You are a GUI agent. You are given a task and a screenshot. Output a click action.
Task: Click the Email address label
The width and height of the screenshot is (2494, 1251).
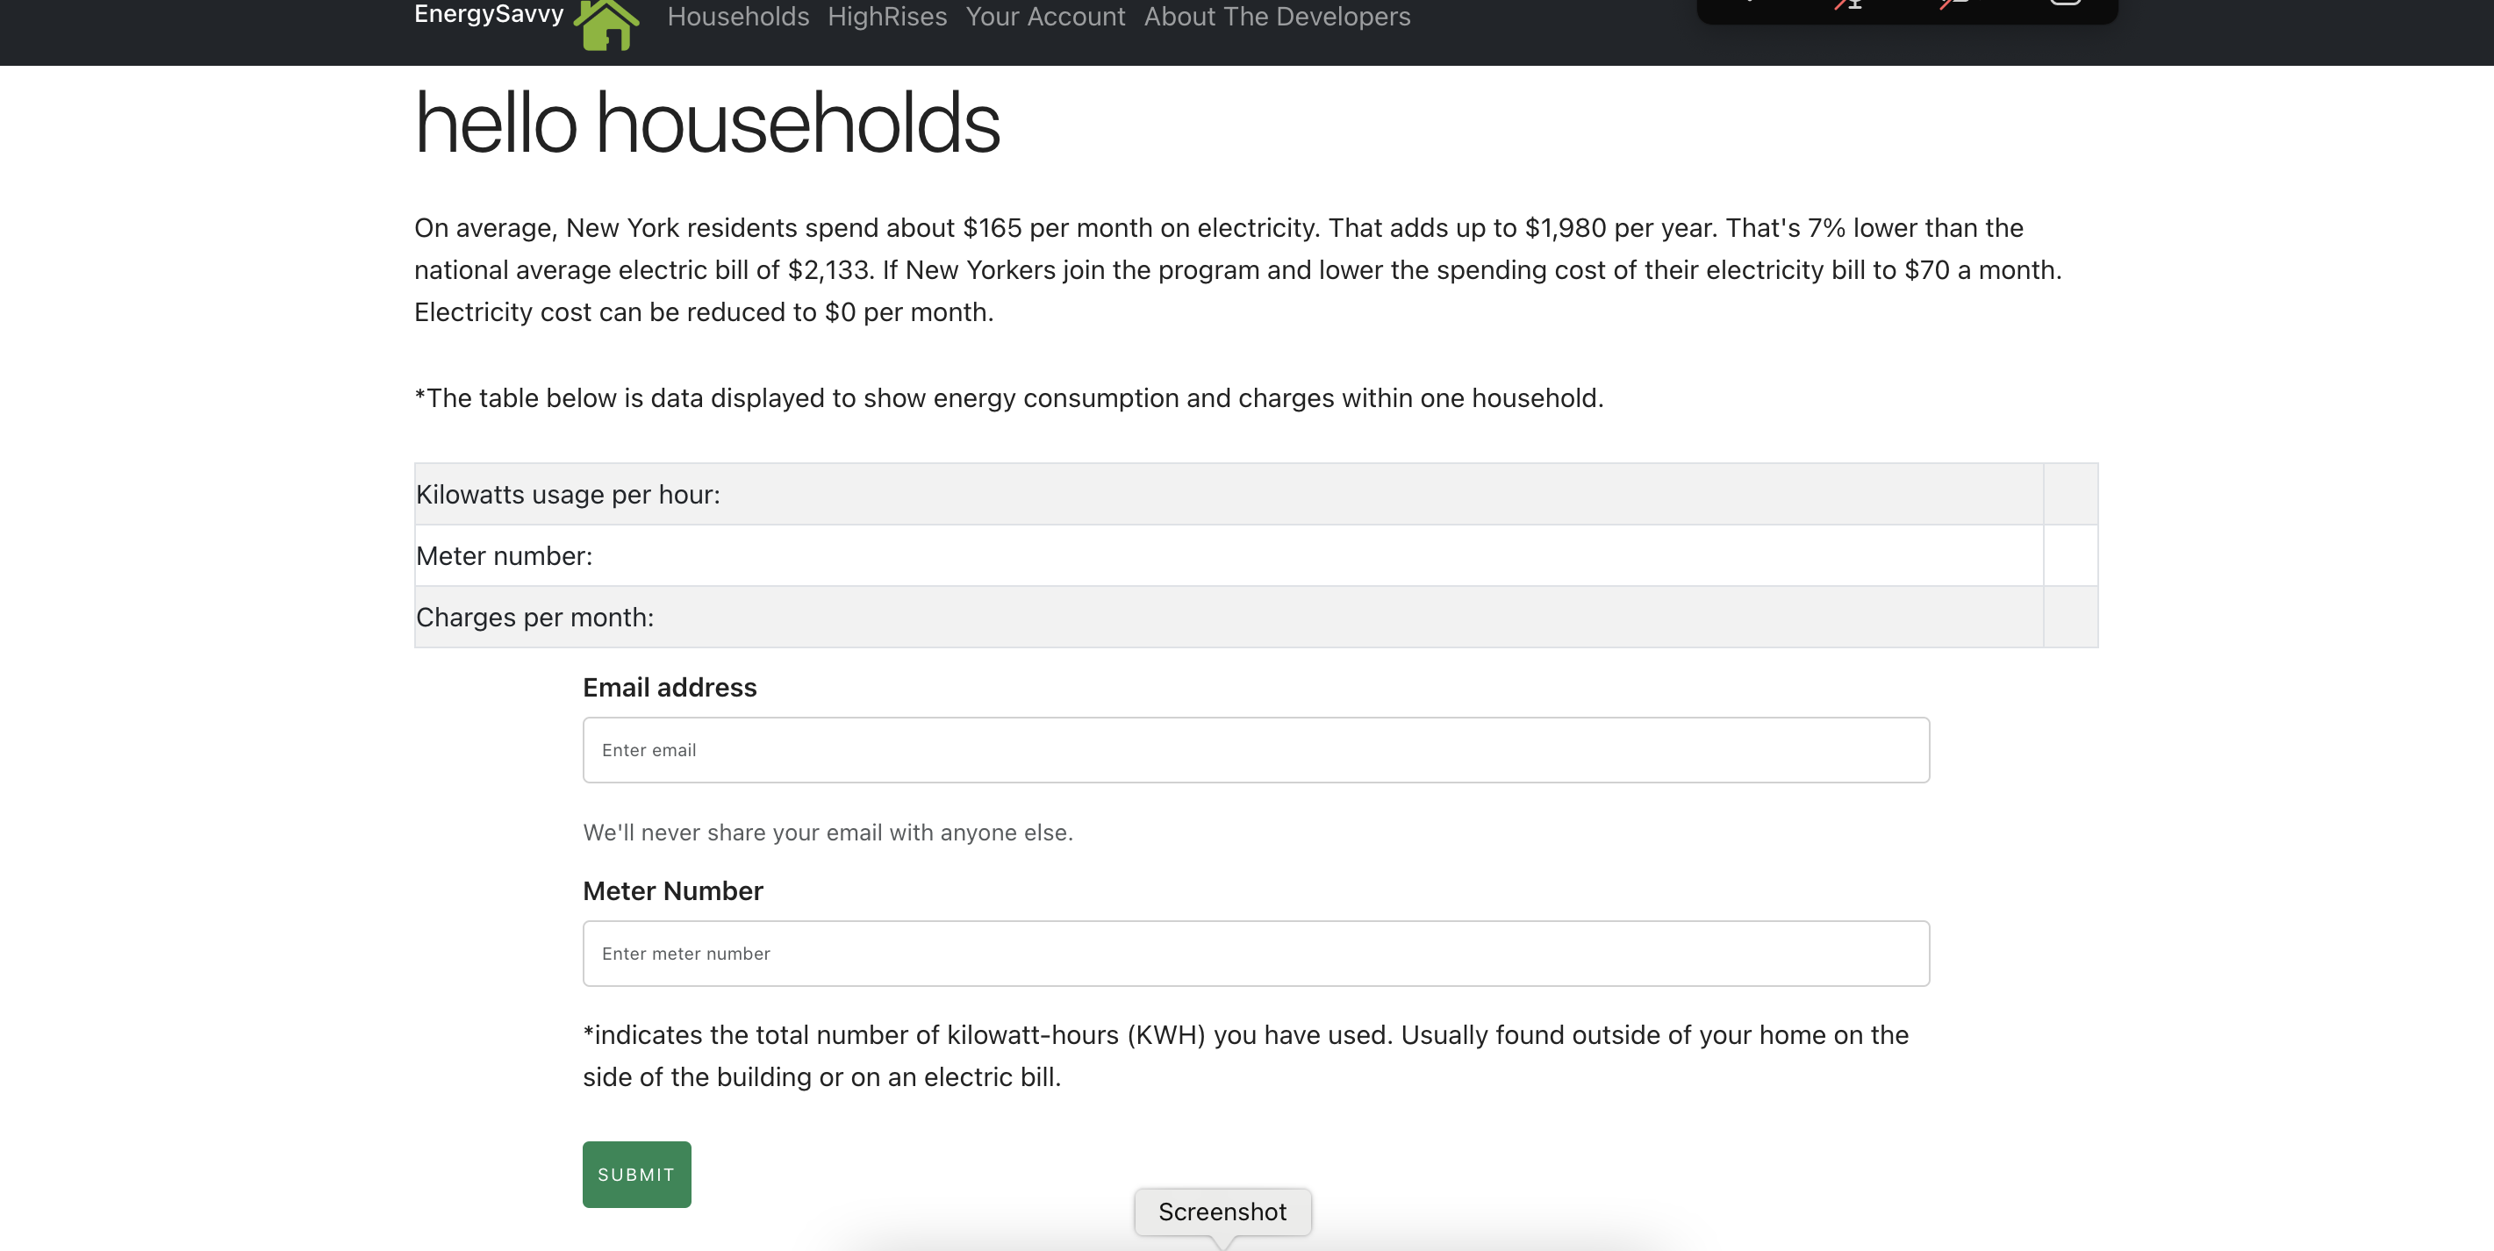[x=669, y=687]
